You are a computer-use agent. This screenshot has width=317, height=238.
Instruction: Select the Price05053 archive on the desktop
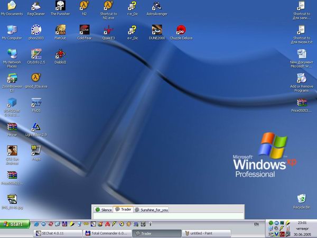pyautogui.click(x=302, y=105)
